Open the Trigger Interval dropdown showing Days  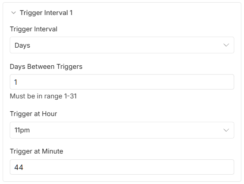pyautogui.click(x=122, y=45)
